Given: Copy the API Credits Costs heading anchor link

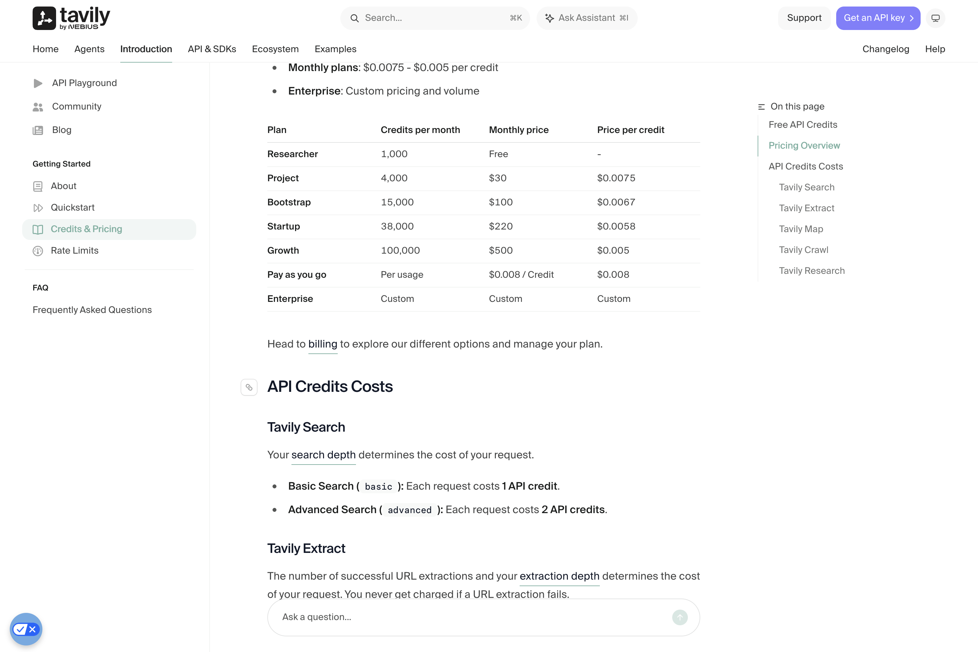Looking at the screenshot, I should point(249,387).
